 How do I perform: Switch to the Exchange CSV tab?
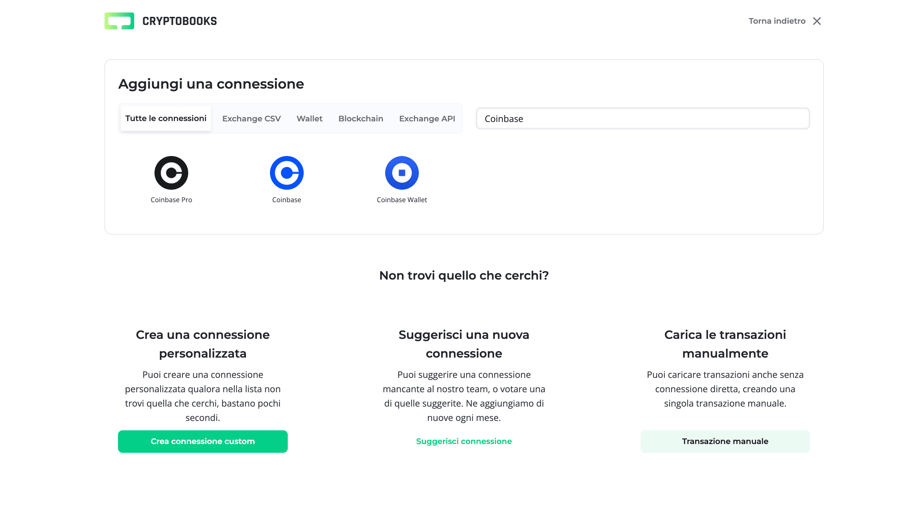click(x=251, y=118)
